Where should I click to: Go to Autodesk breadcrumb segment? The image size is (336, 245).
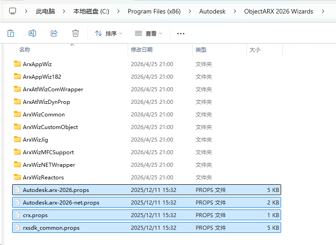coord(212,11)
